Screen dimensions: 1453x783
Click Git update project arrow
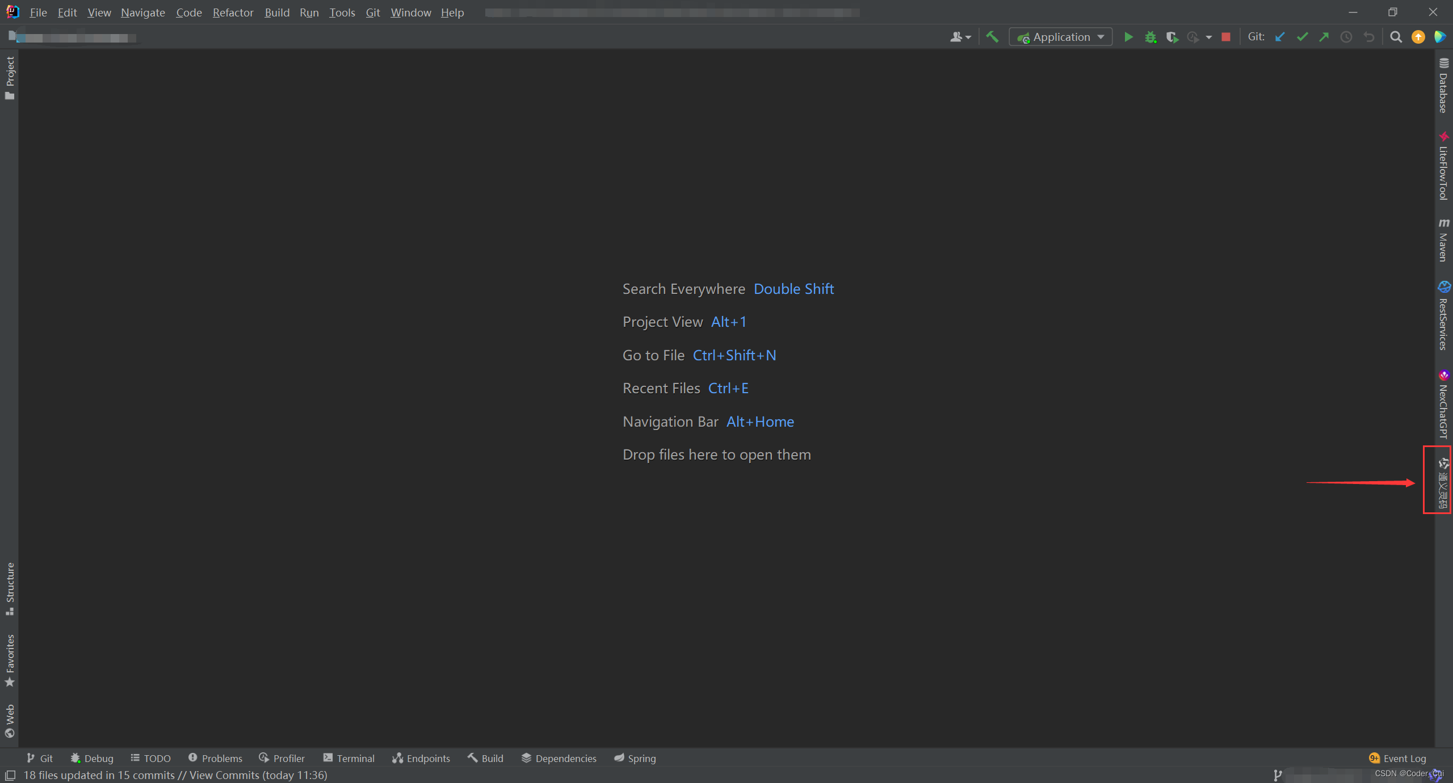[x=1280, y=37]
